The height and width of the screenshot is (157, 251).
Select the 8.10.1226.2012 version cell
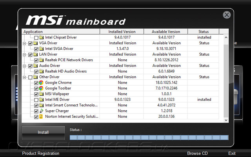(x=166, y=60)
